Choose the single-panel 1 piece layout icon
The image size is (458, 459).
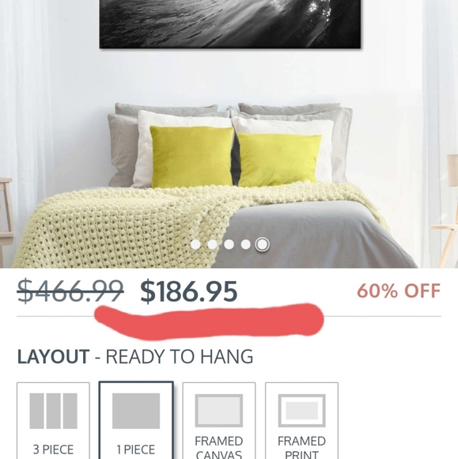click(136, 411)
